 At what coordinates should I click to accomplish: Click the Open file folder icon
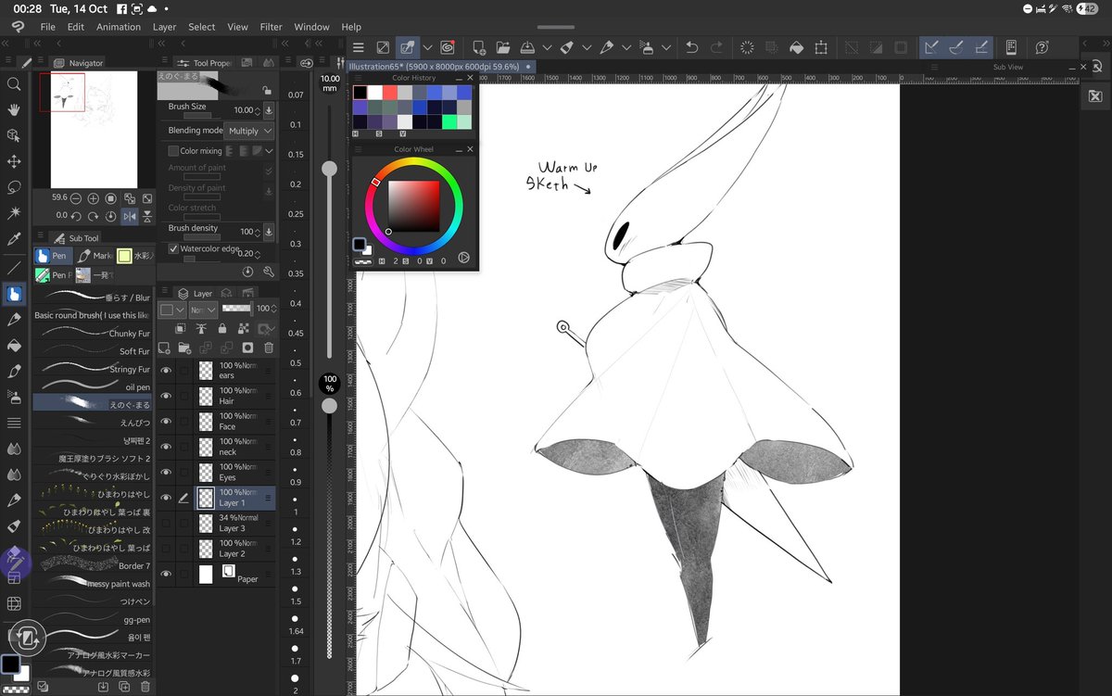point(502,47)
